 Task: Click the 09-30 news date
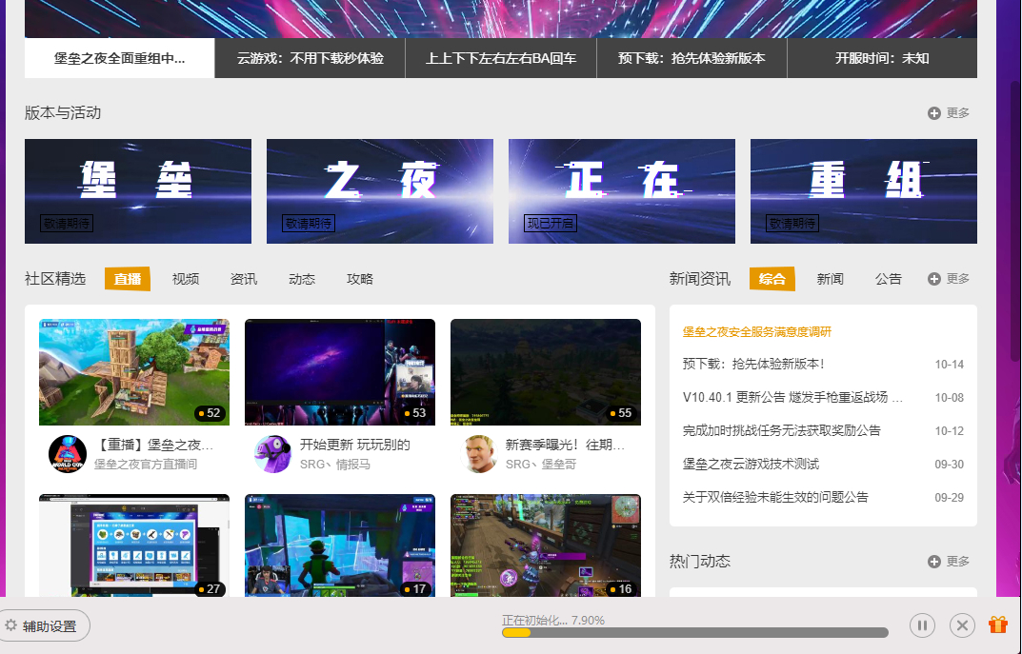tap(949, 465)
